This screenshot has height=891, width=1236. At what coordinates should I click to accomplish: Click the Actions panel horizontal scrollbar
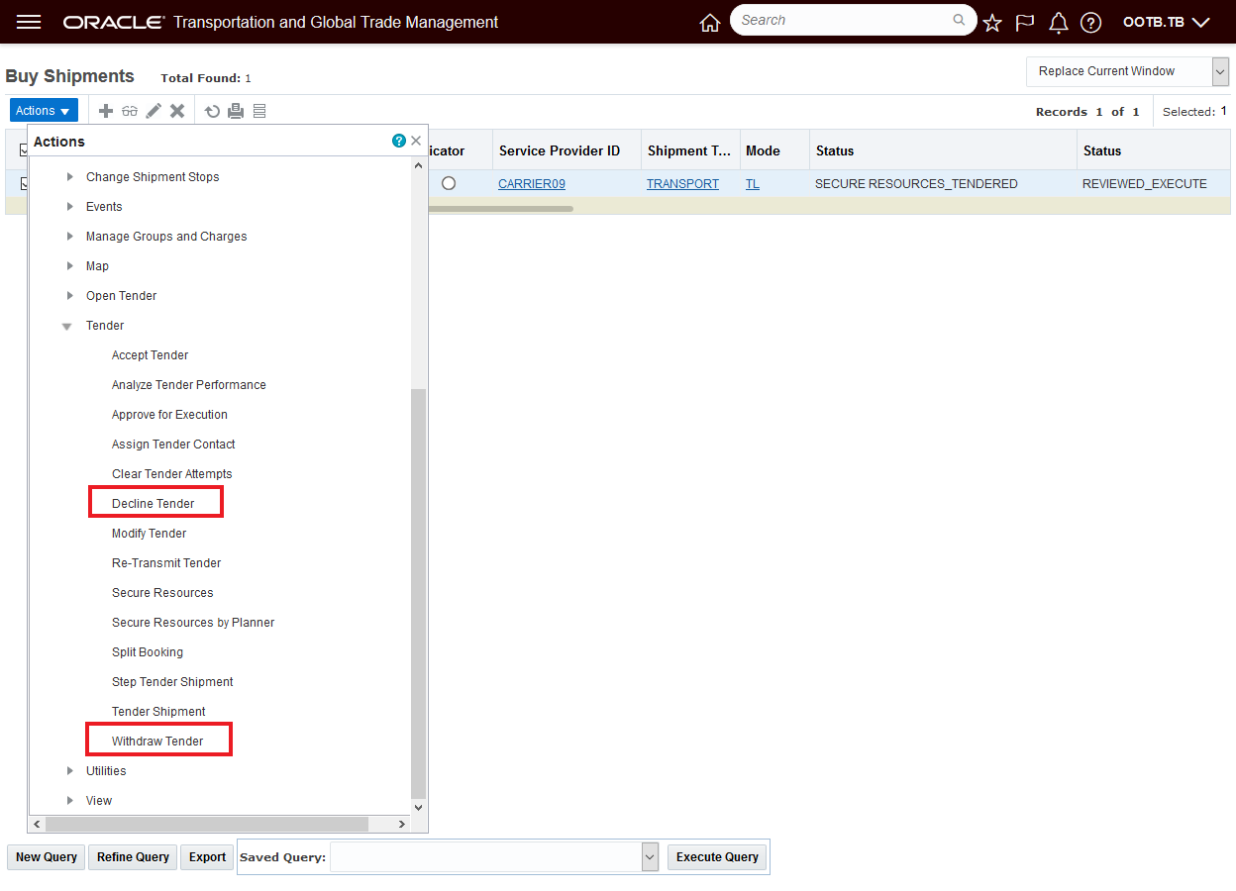(207, 824)
